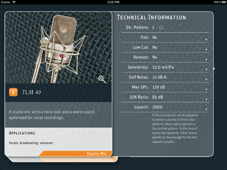Open the Launch year dropdown arrow
The height and width of the screenshot is (170, 227).
[206, 110]
